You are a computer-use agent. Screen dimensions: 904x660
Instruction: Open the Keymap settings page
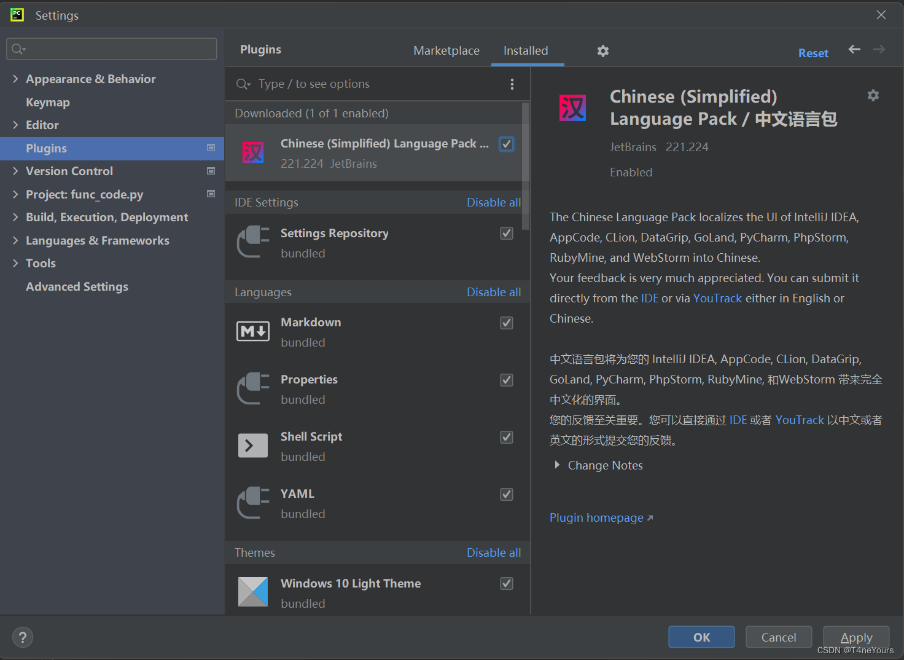(x=48, y=102)
